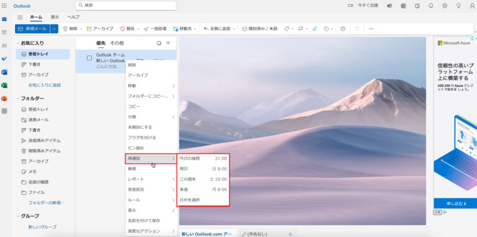
Task: Expand the 削除 dropdown arrow
Action: (x=81, y=29)
